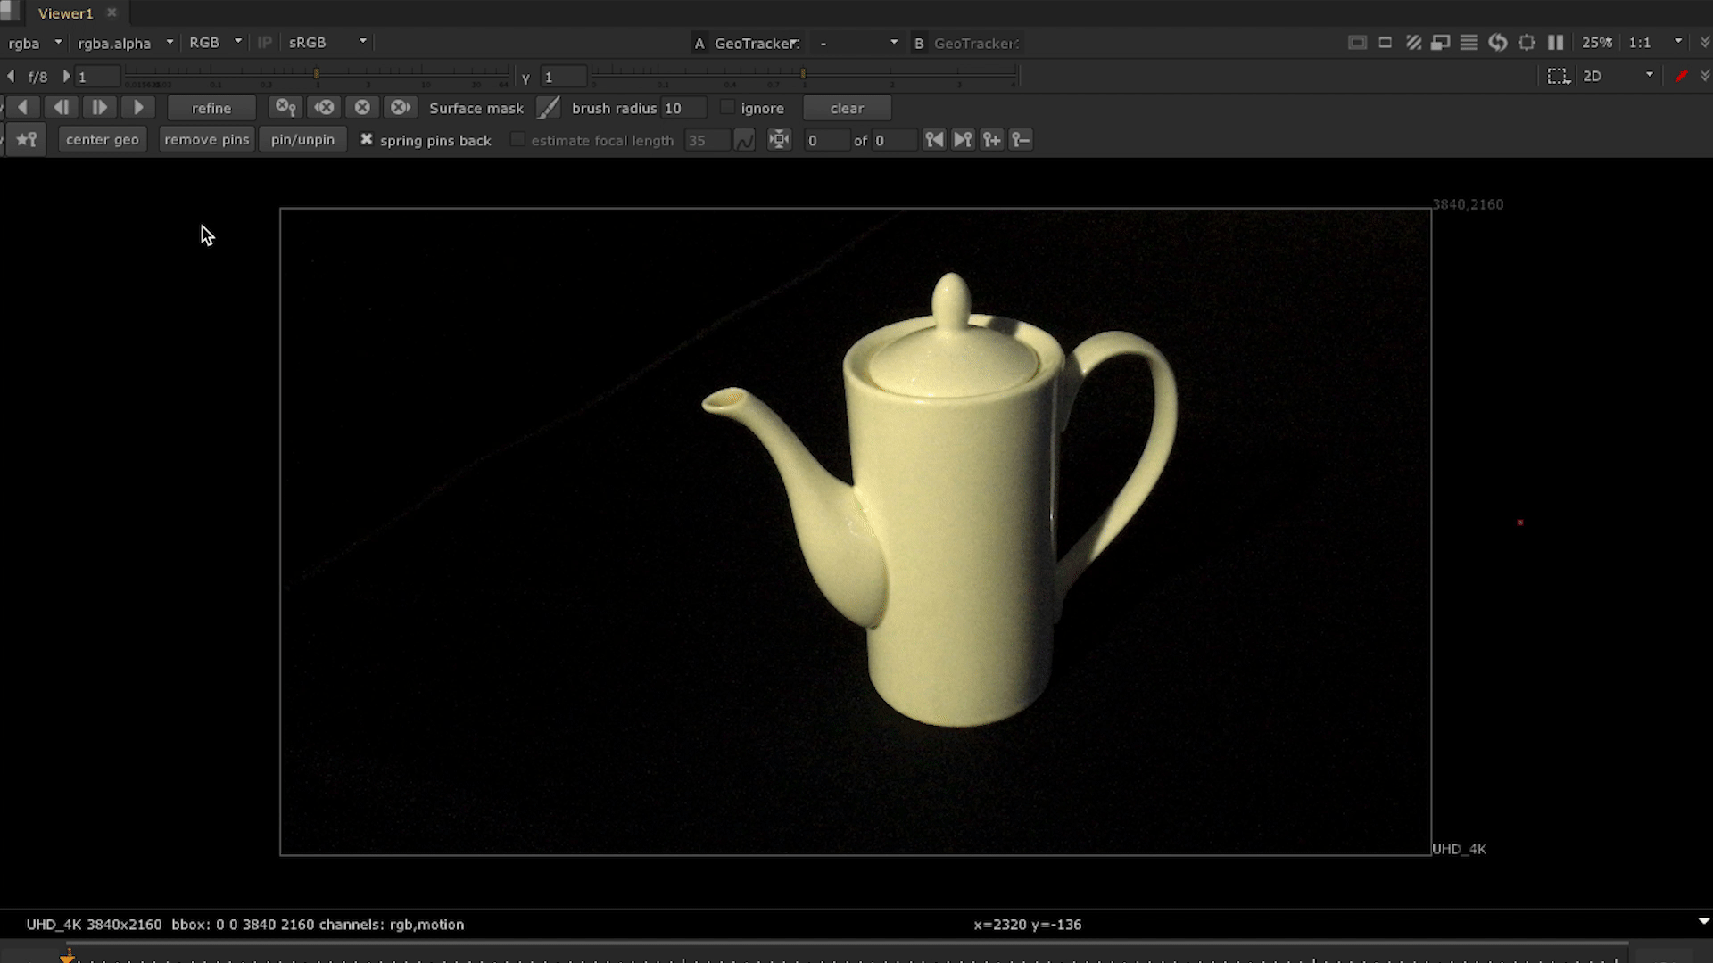Go to previous keyframe pin icon
The width and height of the screenshot is (1713, 963).
pos(933,140)
